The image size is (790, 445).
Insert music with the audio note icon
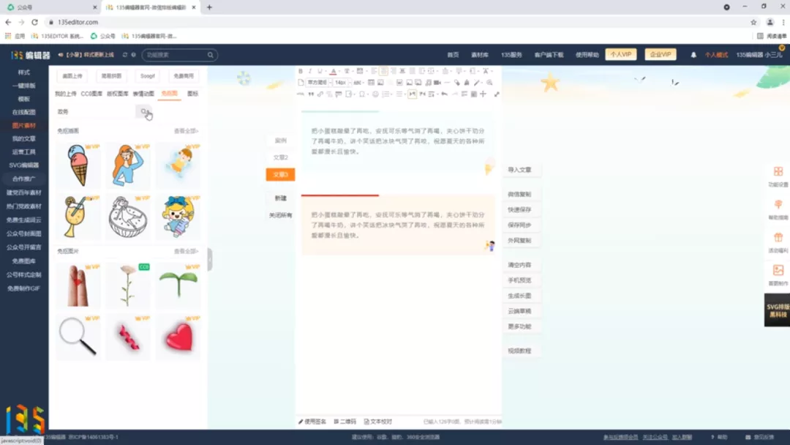click(x=428, y=83)
